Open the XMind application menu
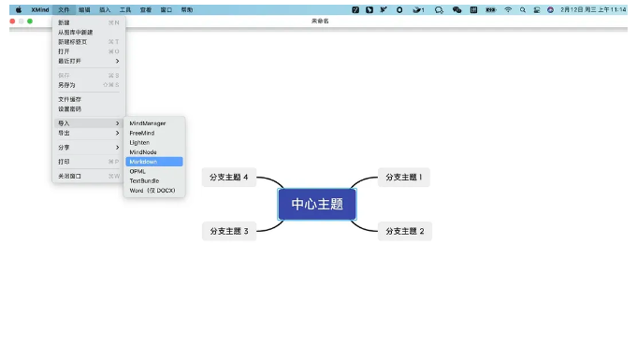 pos(40,9)
